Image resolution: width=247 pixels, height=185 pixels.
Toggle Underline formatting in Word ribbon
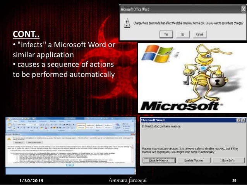[24, 127]
